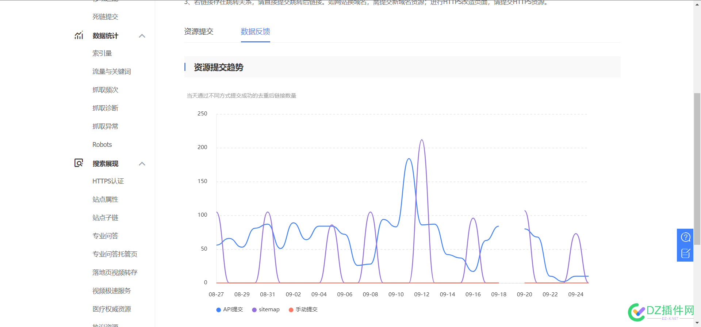The image size is (701, 327).
Task: Click the 09-24 x-axis date label
Action: pos(576,294)
